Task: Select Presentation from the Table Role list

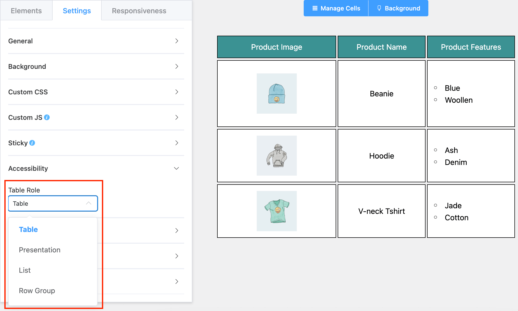Action: coord(40,250)
